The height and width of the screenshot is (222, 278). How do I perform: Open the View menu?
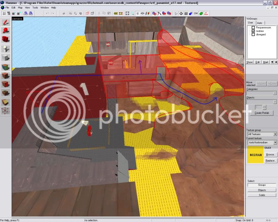tap(27, 8)
